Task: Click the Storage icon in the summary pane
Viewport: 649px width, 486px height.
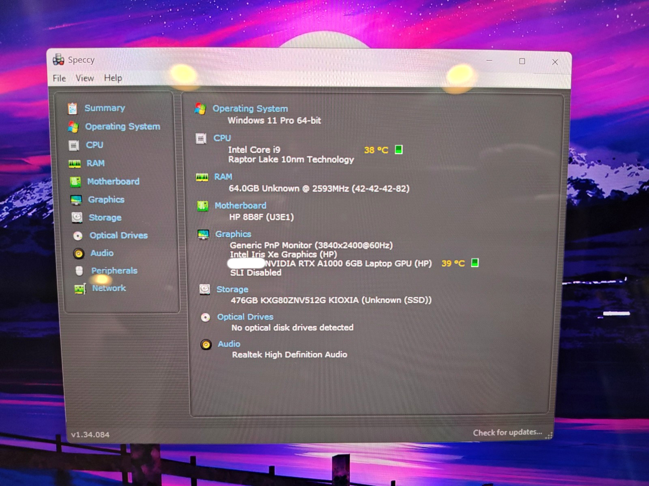Action: [x=205, y=289]
